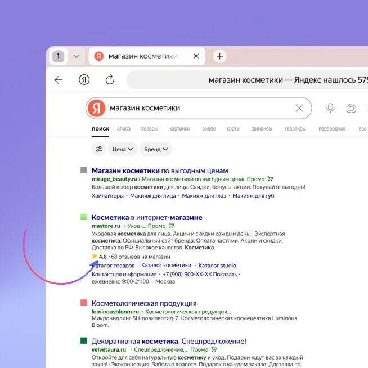Open the Макияж для глаз quick link
The width and height of the screenshot is (368, 368).
coord(204,196)
